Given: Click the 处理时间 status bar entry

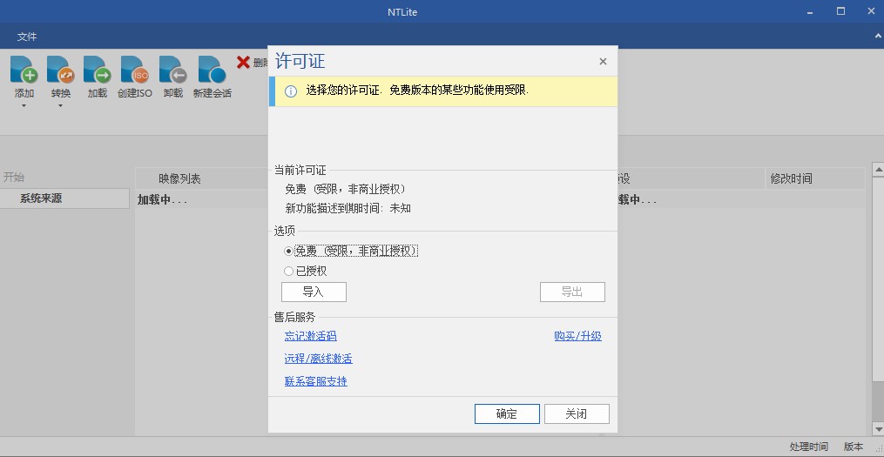Looking at the screenshot, I should (808, 447).
